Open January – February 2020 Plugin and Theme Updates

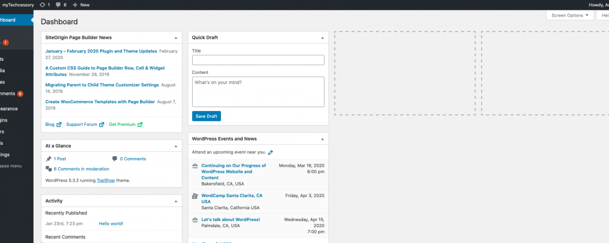pos(101,51)
